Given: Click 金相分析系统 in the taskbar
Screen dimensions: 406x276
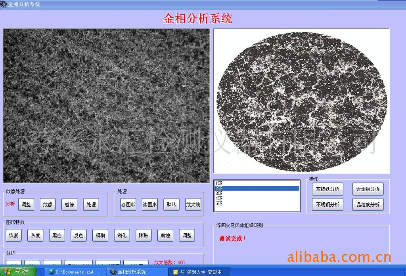Looking at the screenshot, I should pyautogui.click(x=131, y=272).
